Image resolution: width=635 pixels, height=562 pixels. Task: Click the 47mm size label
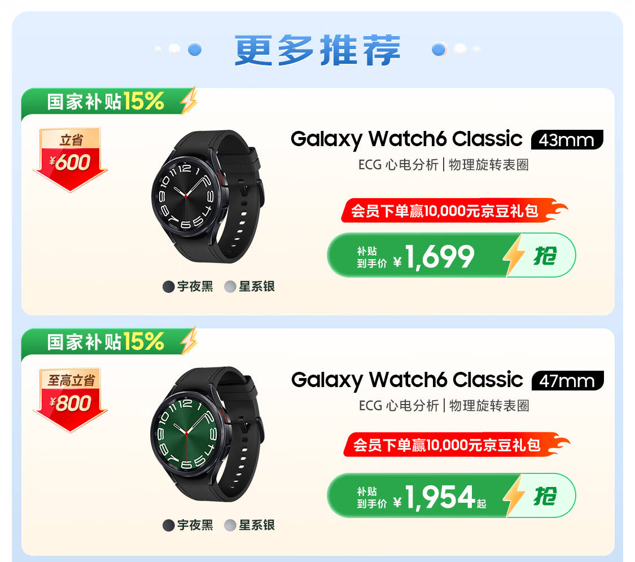point(567,381)
